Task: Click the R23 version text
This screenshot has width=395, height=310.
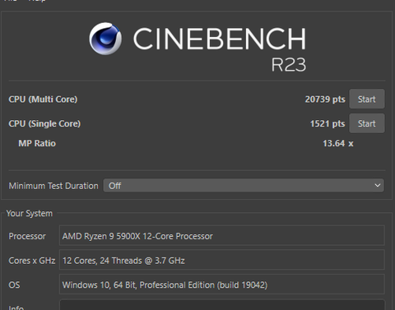Action: tap(289, 65)
